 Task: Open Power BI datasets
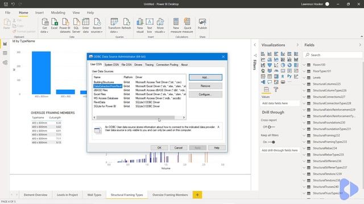point(65,25)
